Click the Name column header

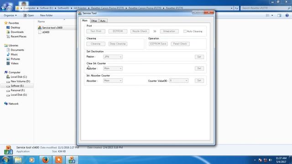41,21
